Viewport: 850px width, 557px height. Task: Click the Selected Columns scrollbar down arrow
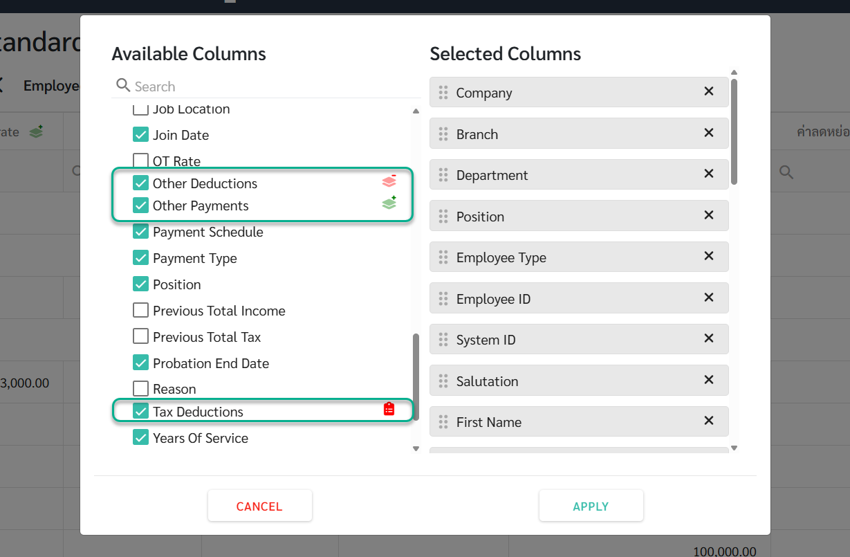734,448
